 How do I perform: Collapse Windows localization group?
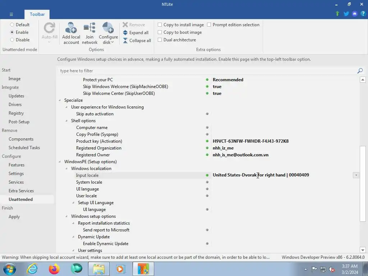(x=66, y=169)
